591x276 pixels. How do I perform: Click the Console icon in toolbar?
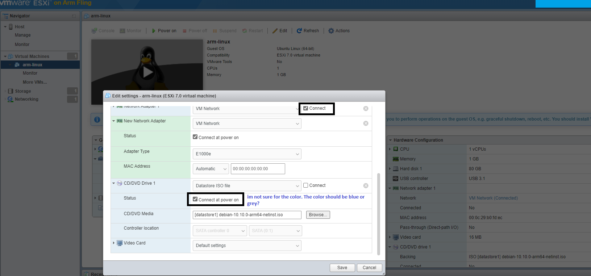pyautogui.click(x=94, y=31)
